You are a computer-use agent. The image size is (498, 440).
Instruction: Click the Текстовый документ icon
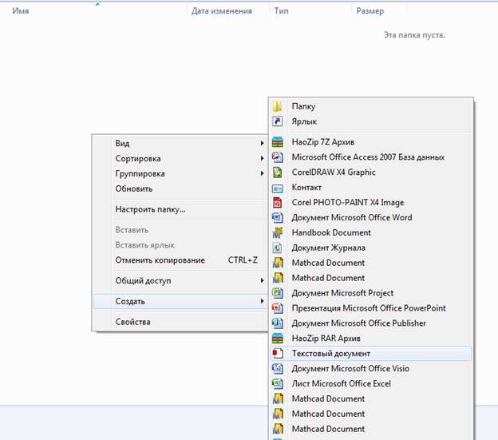278,353
